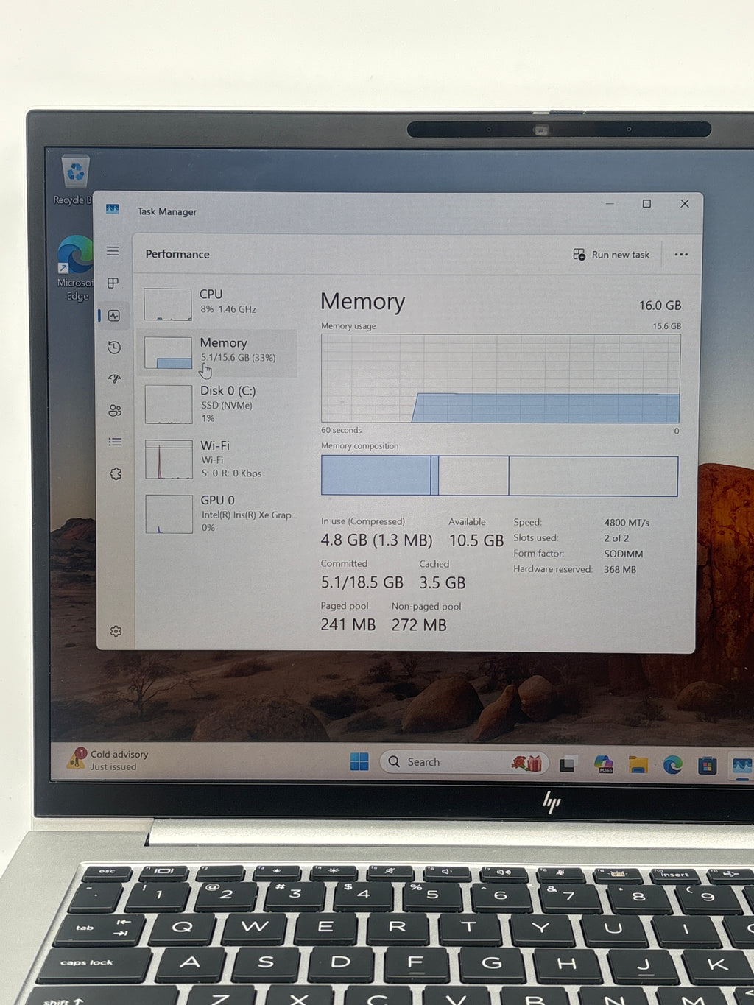Click Run new task button
The image size is (754, 1005).
(x=611, y=255)
